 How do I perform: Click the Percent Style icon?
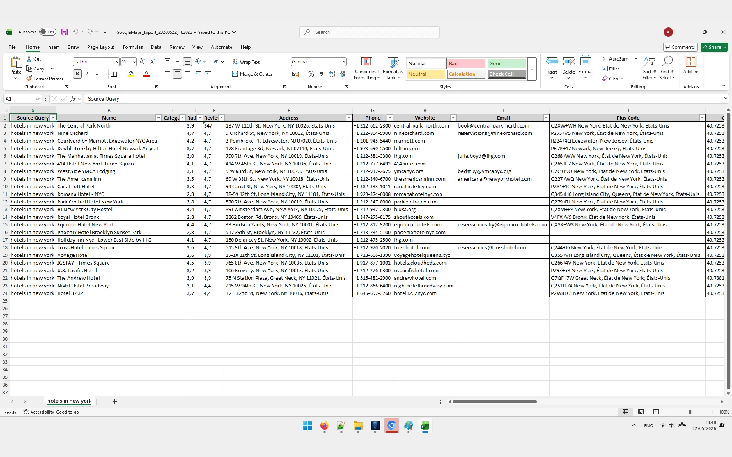click(x=311, y=74)
